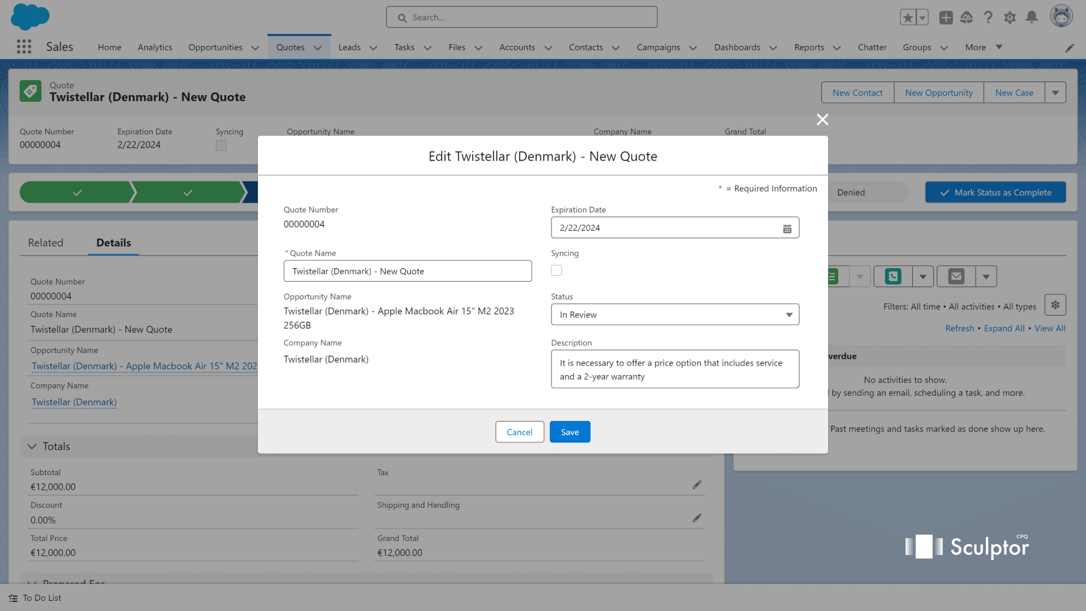This screenshot has width=1086, height=611.
Task: Click the Log a Call phone icon
Action: pos(893,277)
